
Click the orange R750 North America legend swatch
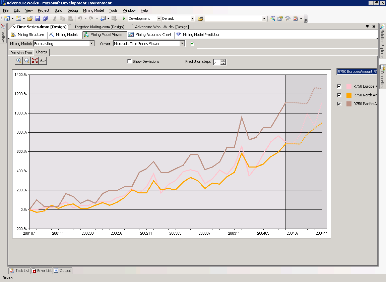pyautogui.click(x=349, y=95)
